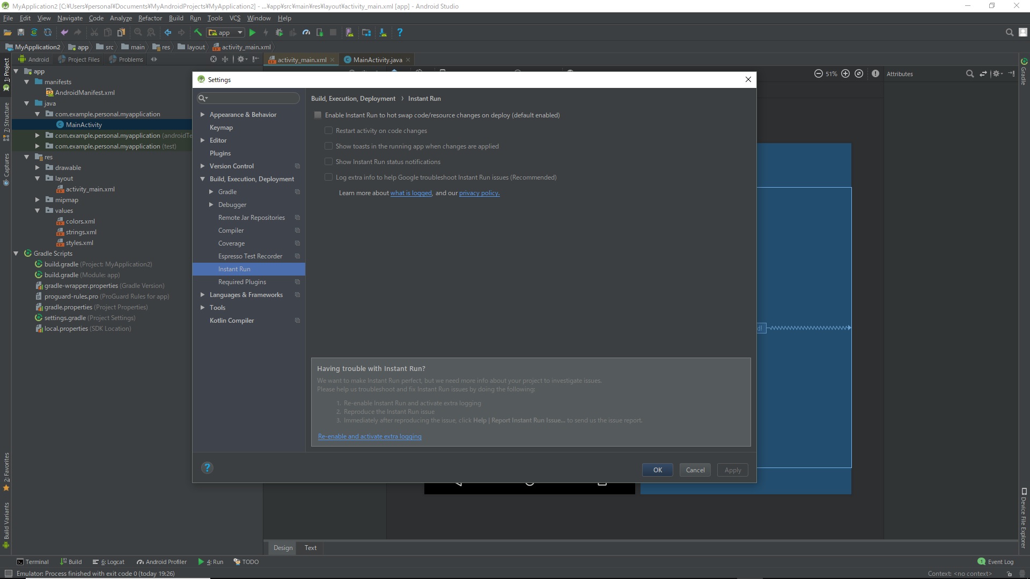Open the Project Files view tab

coord(79,60)
